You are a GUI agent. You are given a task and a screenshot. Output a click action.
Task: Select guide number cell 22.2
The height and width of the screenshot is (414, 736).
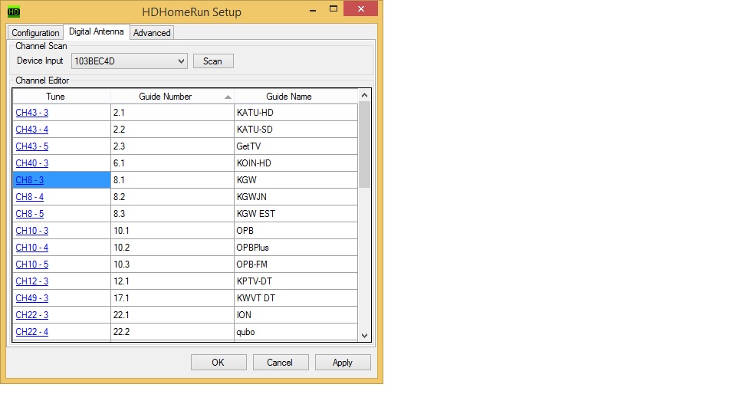[172, 332]
